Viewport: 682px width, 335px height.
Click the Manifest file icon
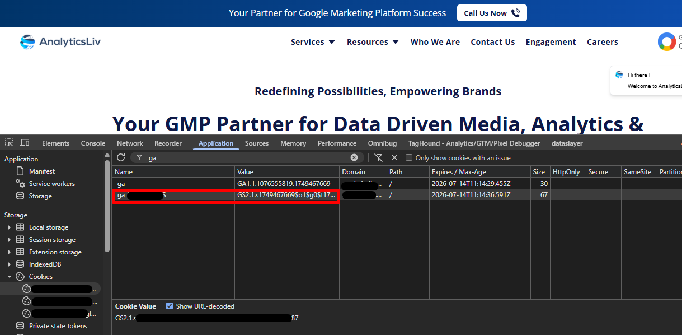coord(20,171)
